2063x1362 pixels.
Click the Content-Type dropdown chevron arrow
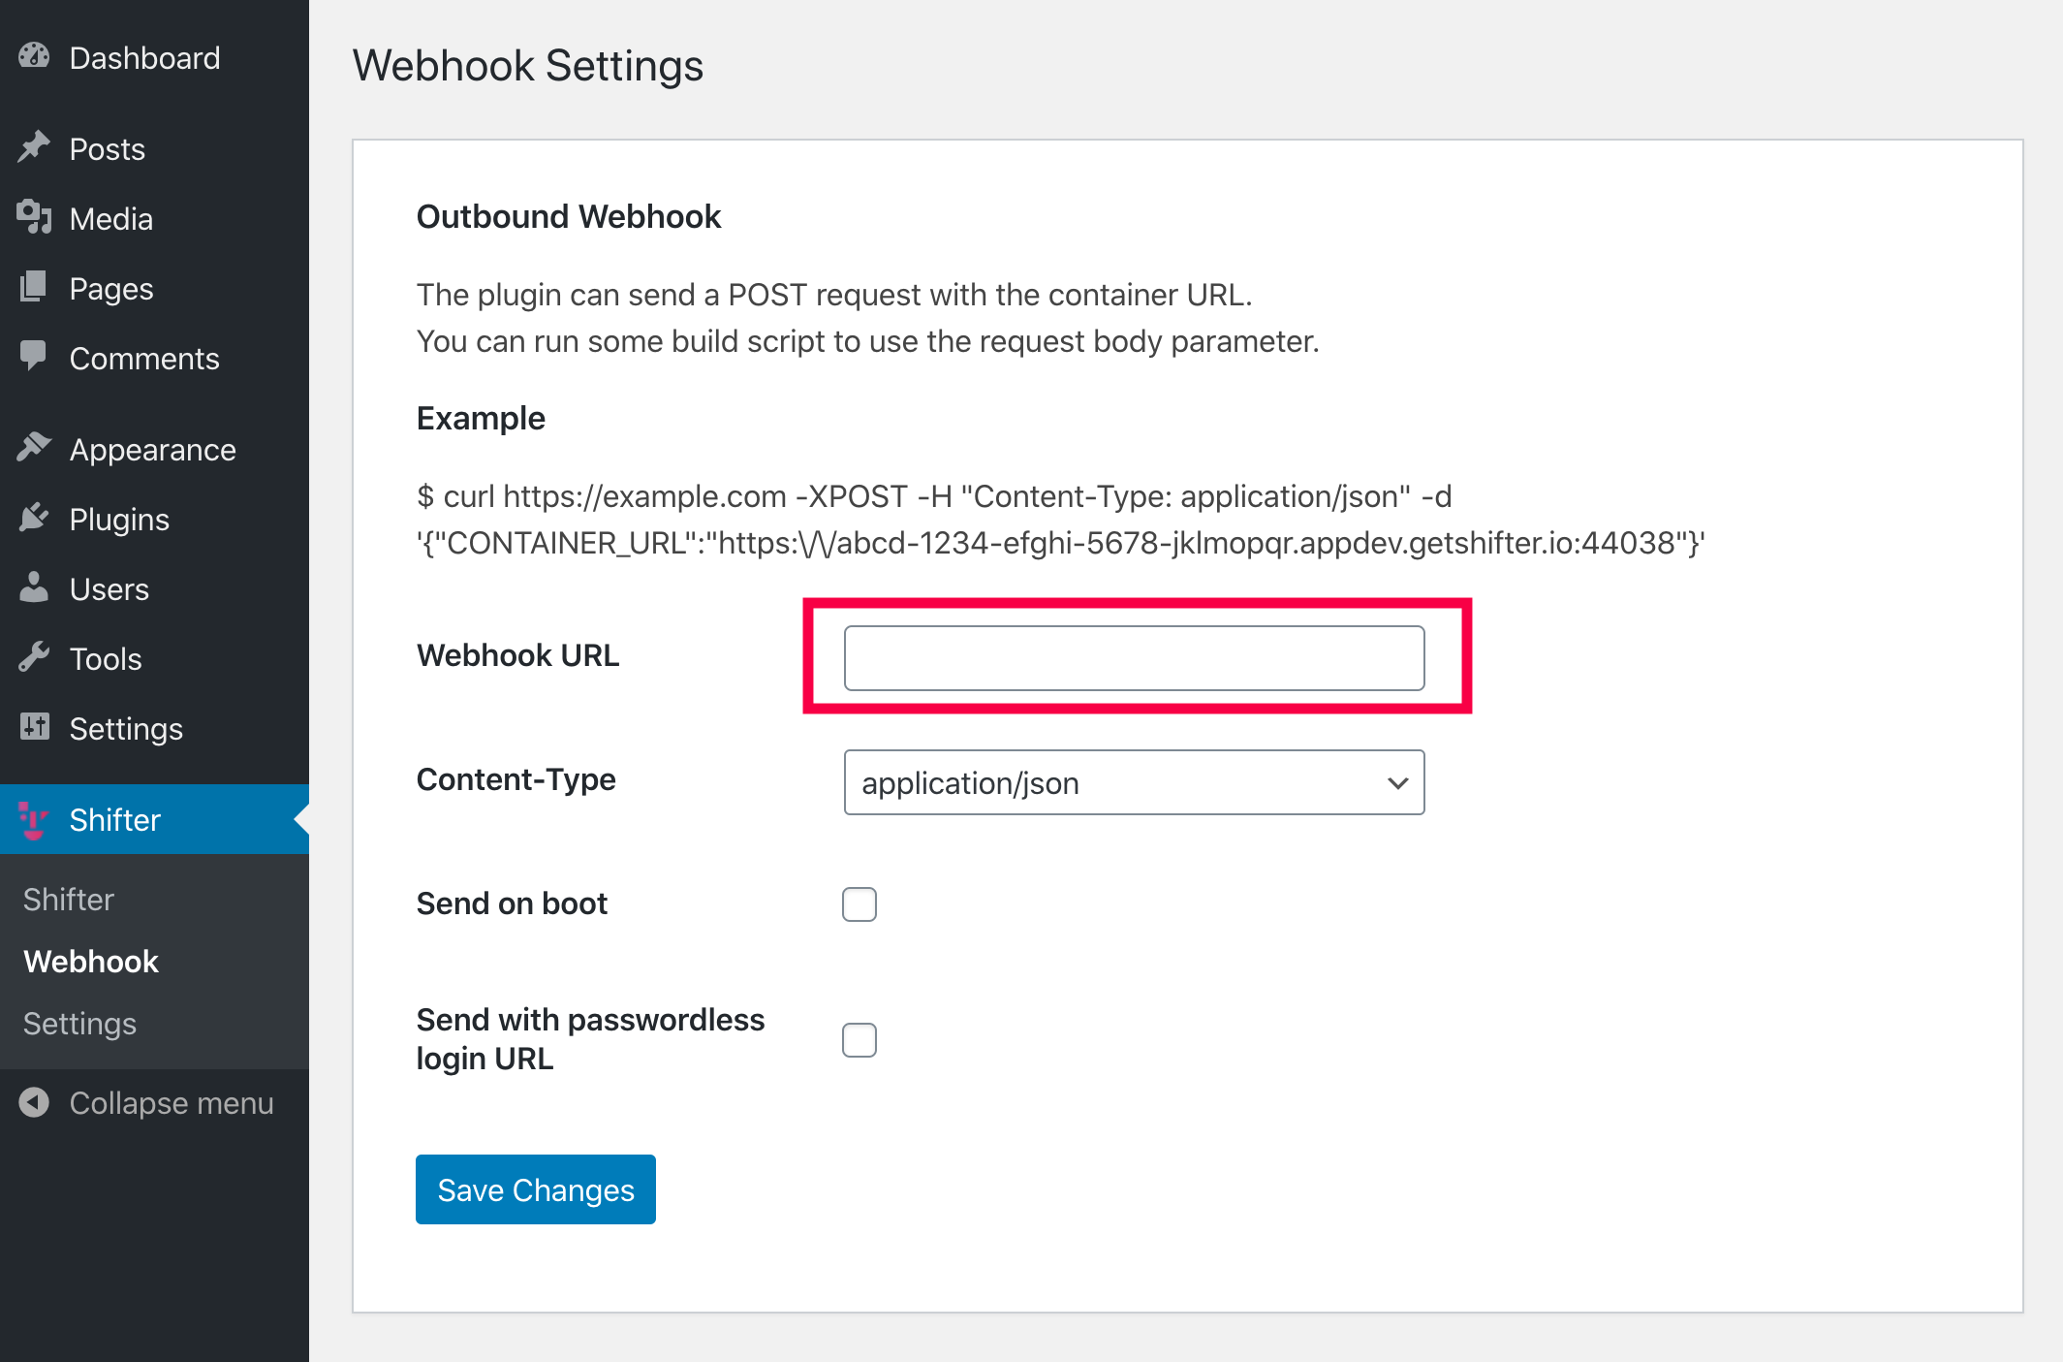point(1397,783)
